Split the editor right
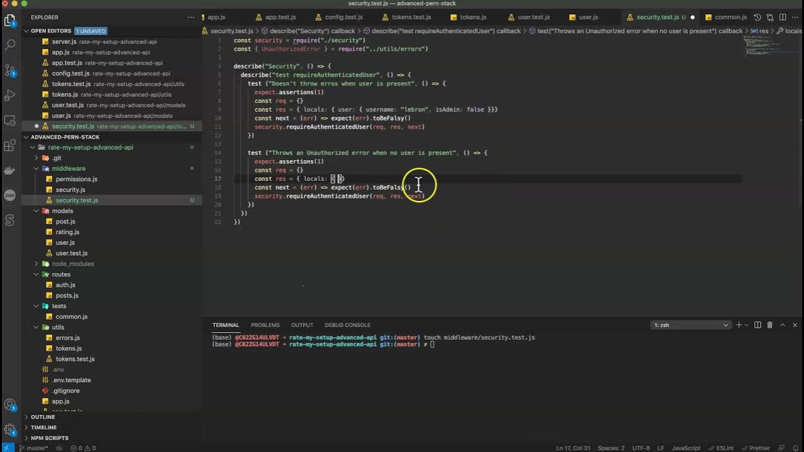Image resolution: width=804 pixels, height=452 pixels. tap(782, 17)
